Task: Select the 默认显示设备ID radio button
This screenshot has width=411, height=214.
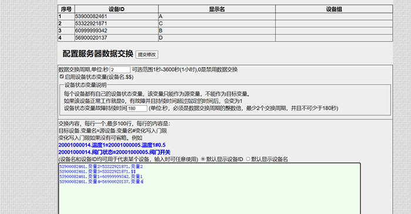Action: pos(203,159)
